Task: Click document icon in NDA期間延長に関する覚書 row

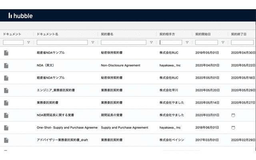Action: point(6,115)
